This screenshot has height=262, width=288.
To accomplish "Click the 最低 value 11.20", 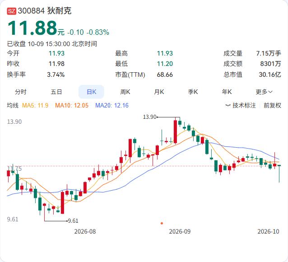I will point(165,64).
